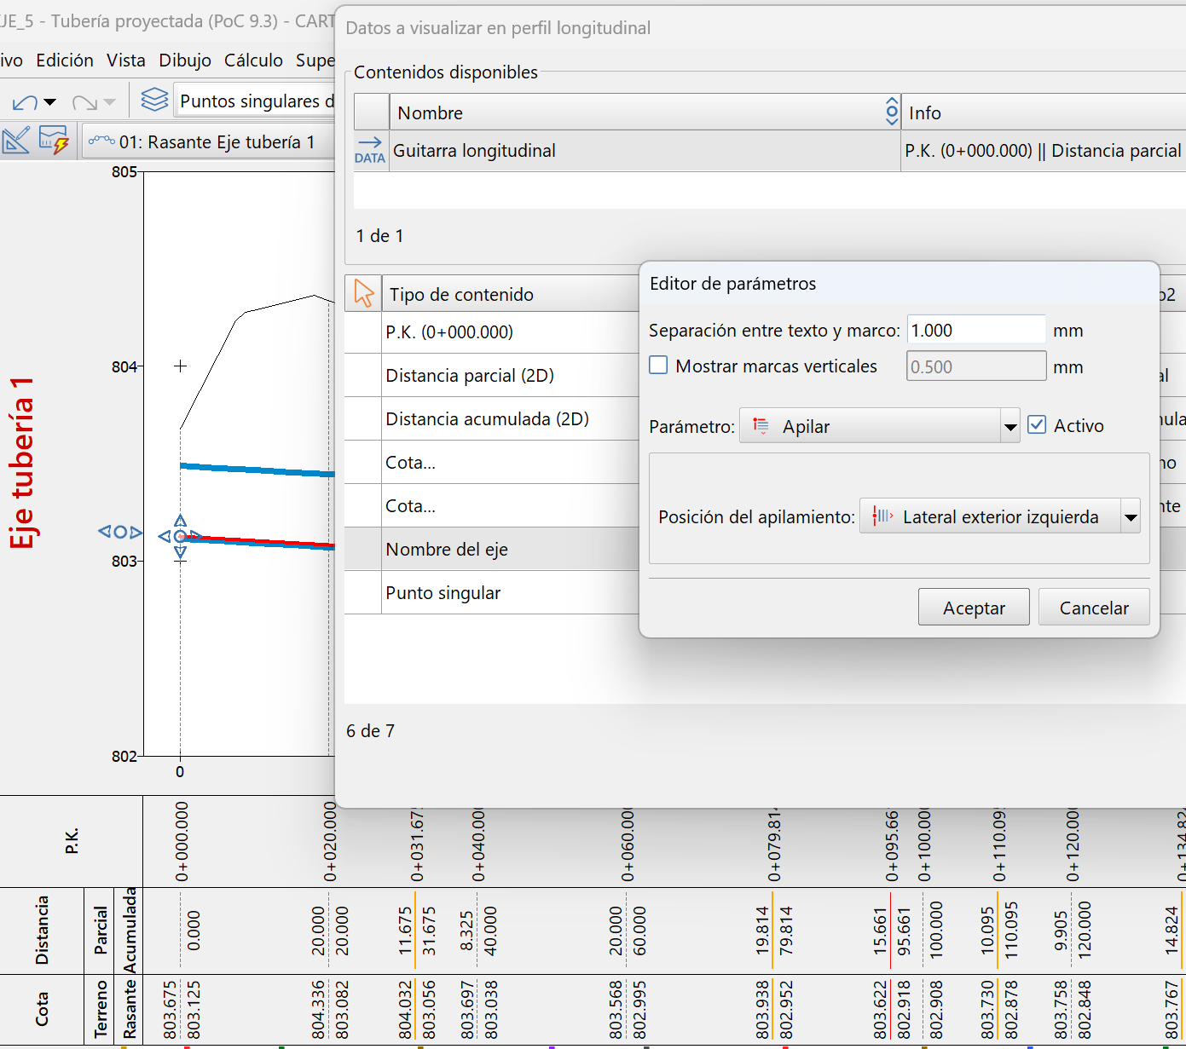The image size is (1186, 1049).
Task: Select the Punto singular content row
Action: [x=443, y=593]
